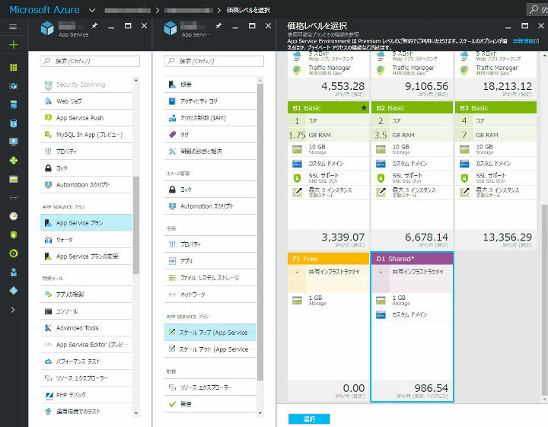Click the 18,213.12 price card
This screenshot has width=548, height=427.
coord(495,75)
